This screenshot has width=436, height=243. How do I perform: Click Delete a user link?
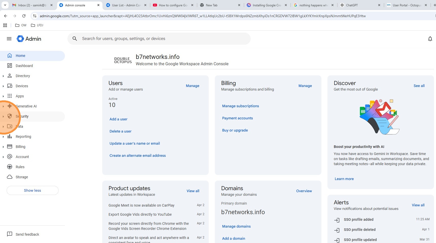[x=120, y=131]
